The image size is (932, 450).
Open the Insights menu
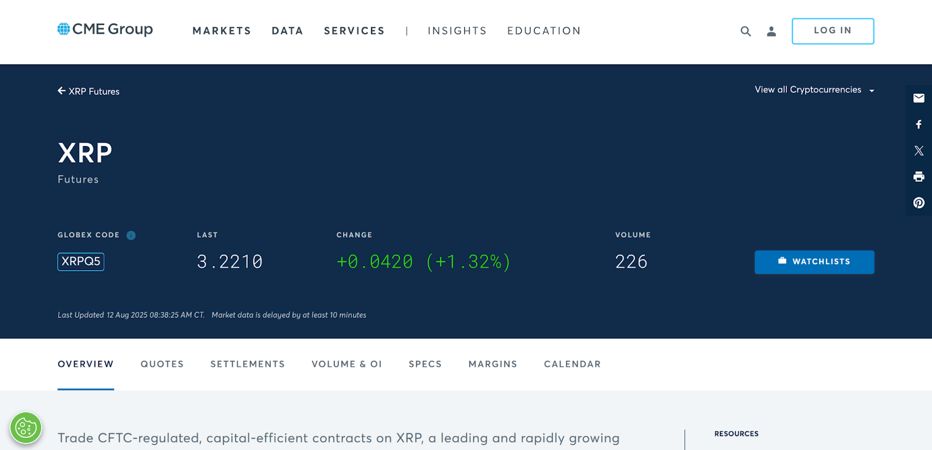tap(457, 31)
